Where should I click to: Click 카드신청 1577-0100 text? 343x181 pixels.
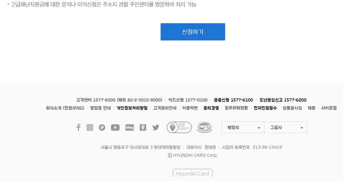point(188,100)
